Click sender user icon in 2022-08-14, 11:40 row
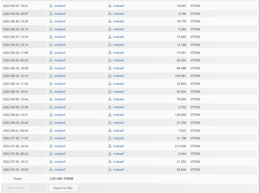The width and height of the screenshot is (260, 193). tap(51, 84)
